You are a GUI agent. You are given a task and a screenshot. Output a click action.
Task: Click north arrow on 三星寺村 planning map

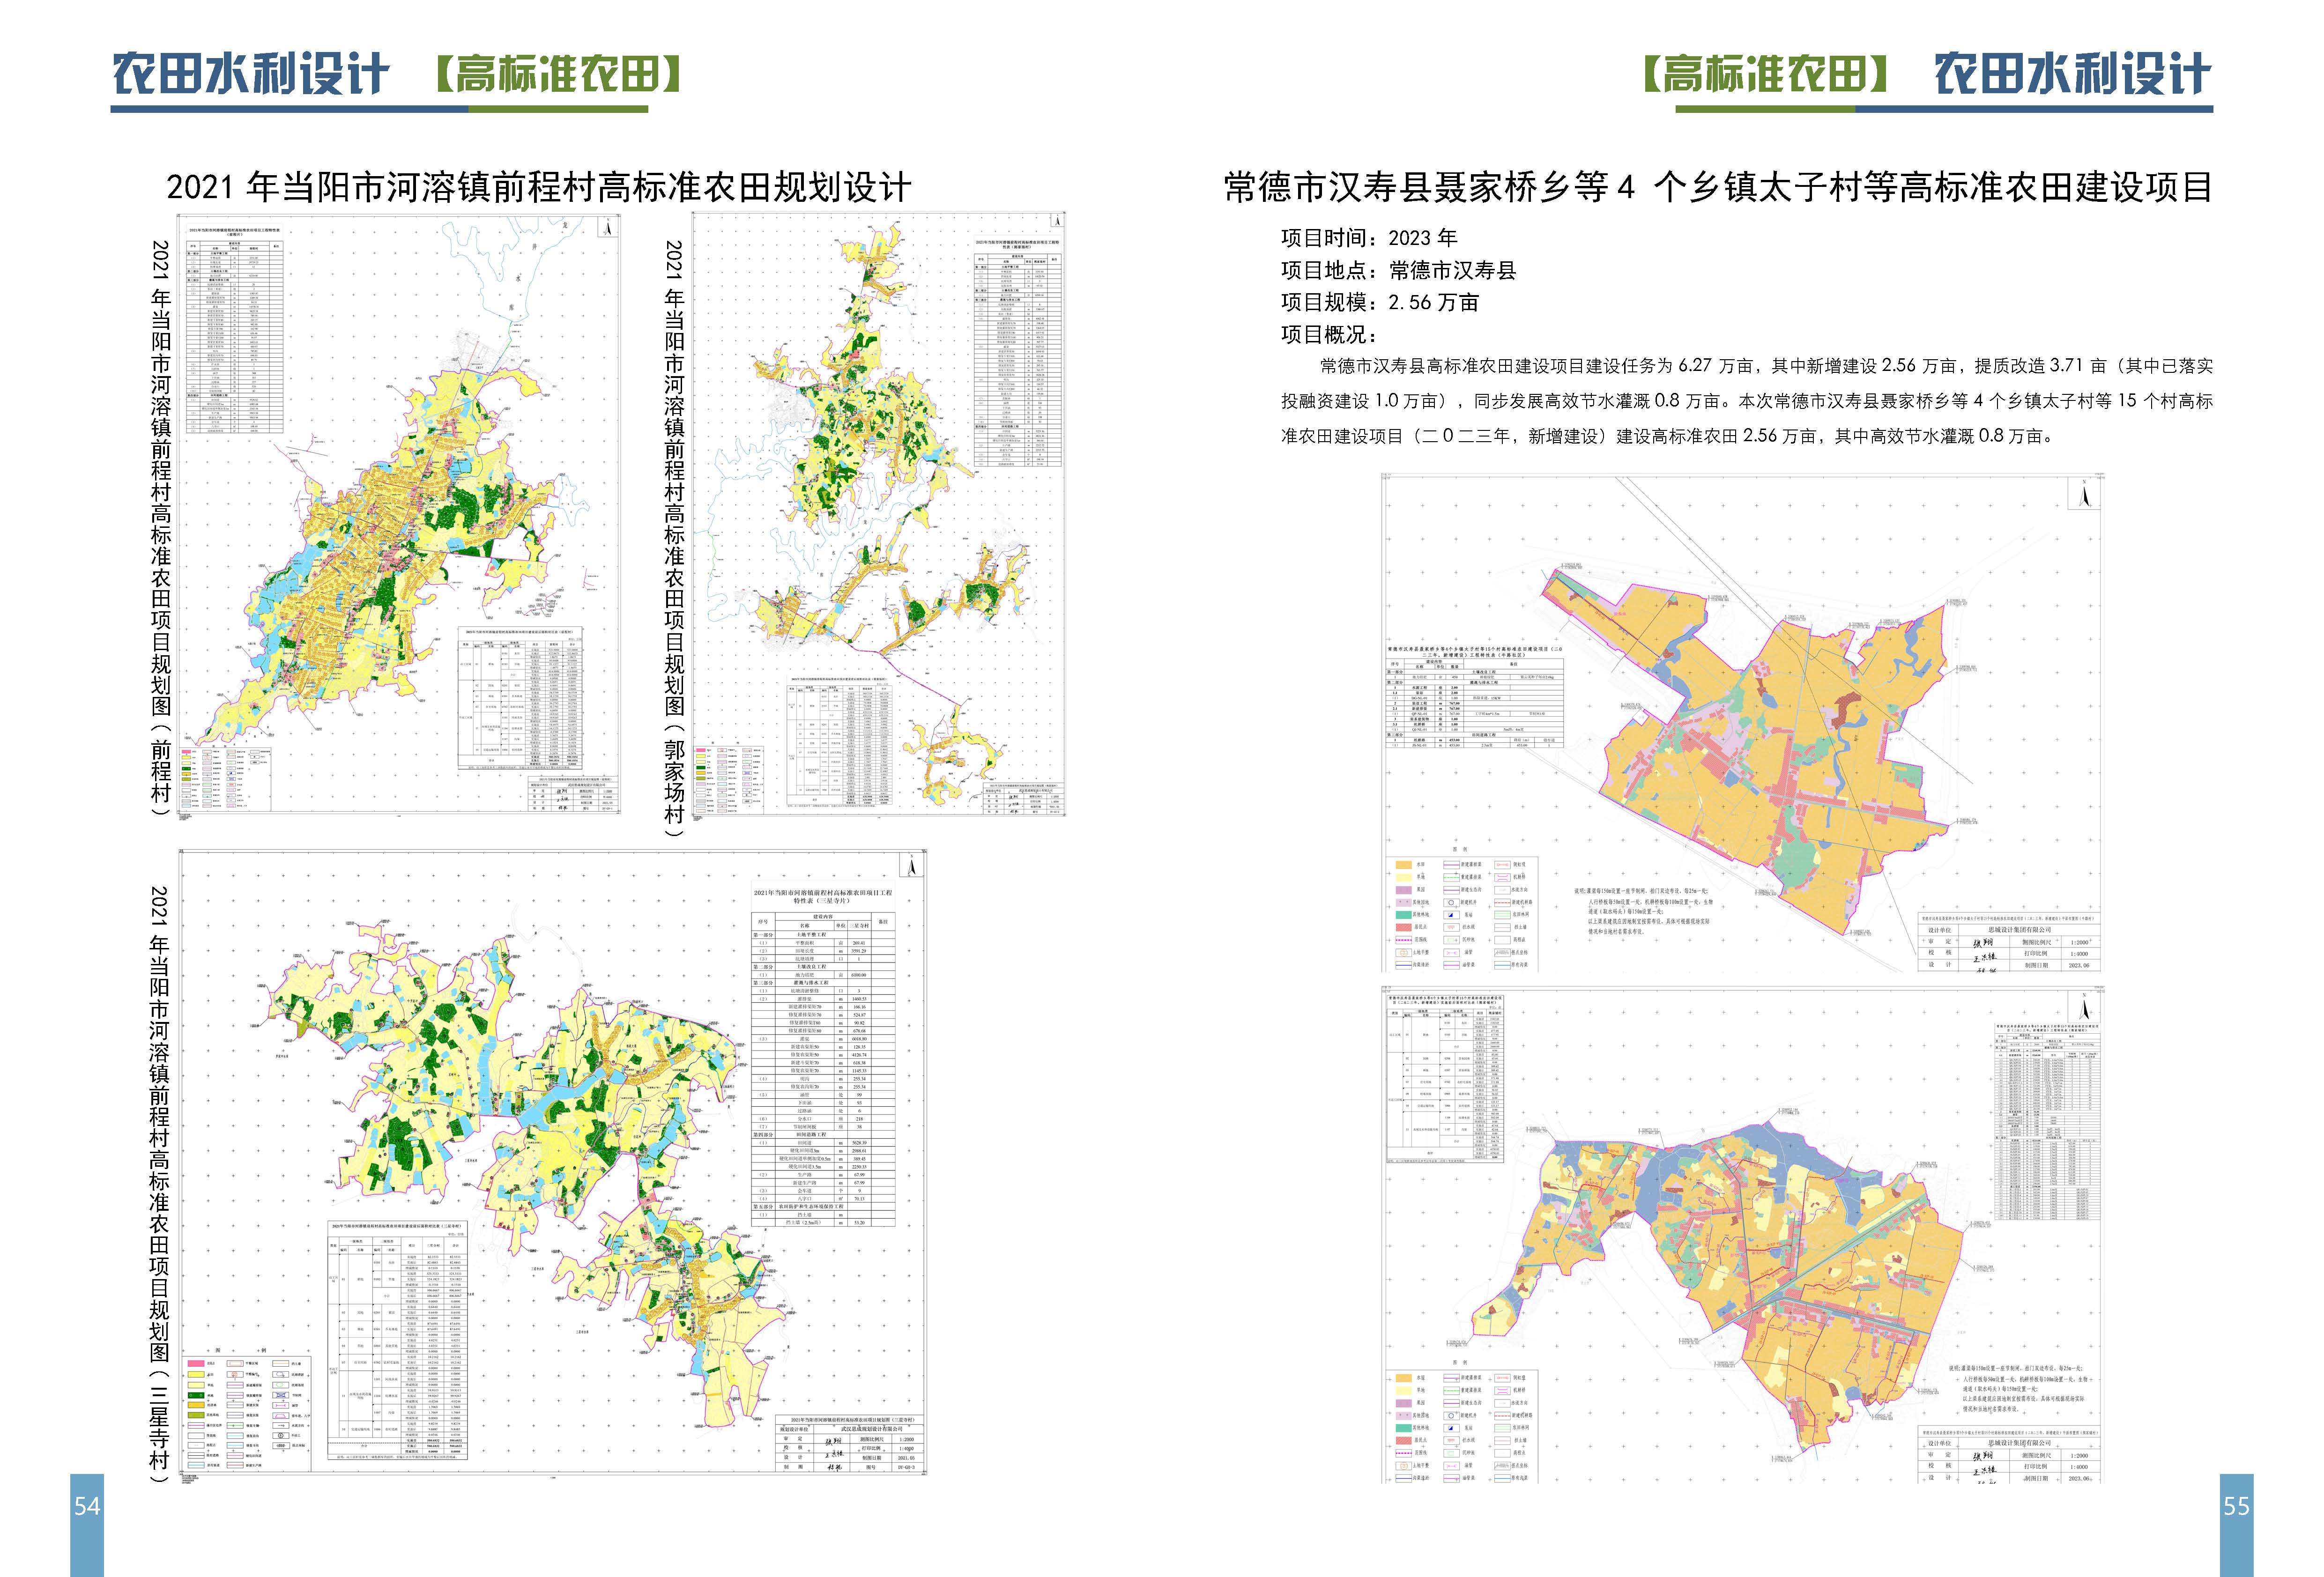(911, 866)
